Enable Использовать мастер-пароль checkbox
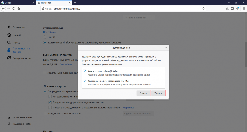 45,113
